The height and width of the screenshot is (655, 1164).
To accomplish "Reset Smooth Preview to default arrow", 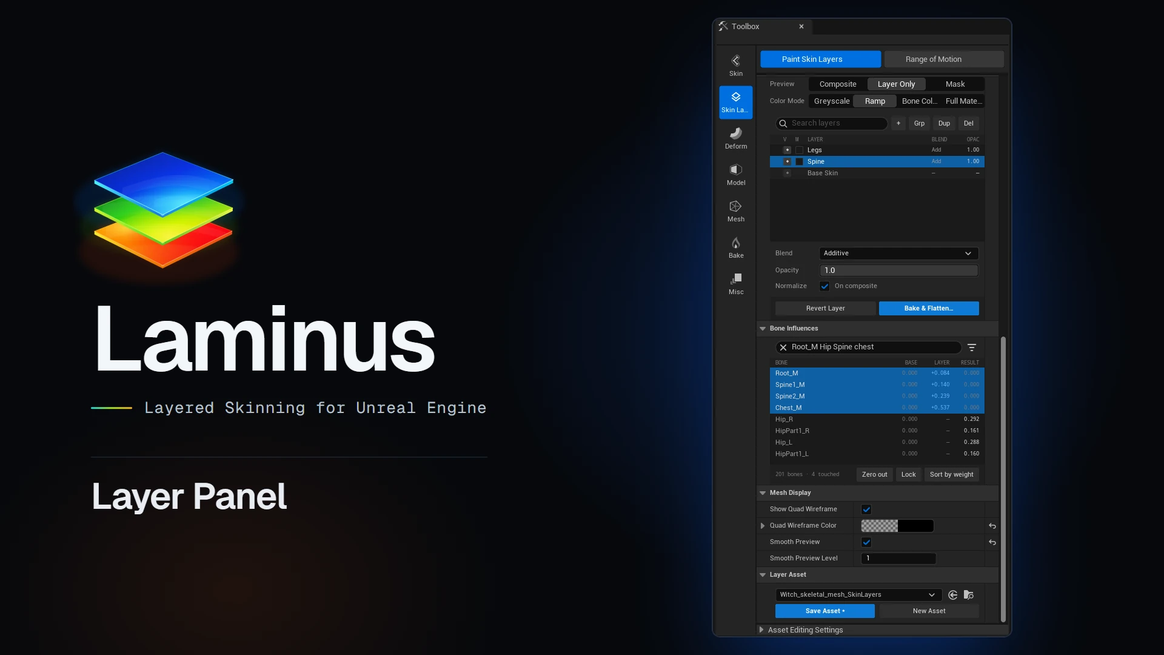I will pyautogui.click(x=992, y=542).
